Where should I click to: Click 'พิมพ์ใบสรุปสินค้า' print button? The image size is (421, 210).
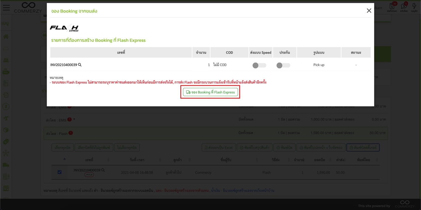point(255,147)
